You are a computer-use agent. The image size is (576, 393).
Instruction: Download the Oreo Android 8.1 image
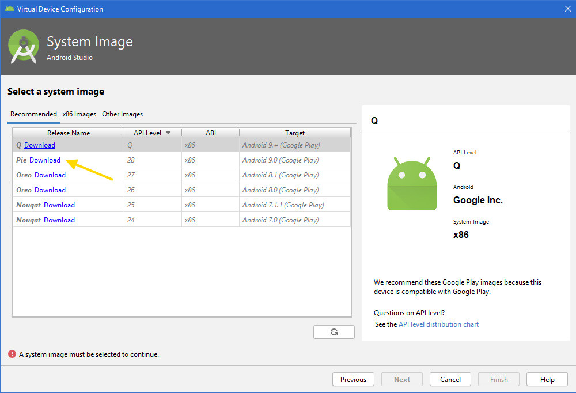[50, 175]
